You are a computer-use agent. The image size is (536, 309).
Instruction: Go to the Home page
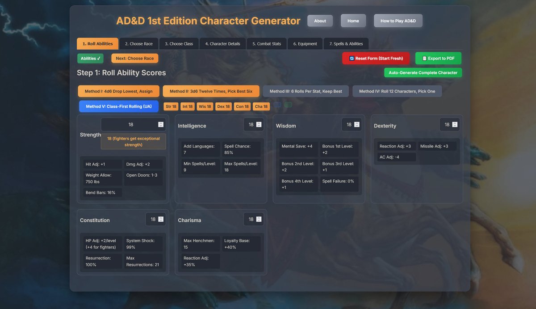(353, 21)
